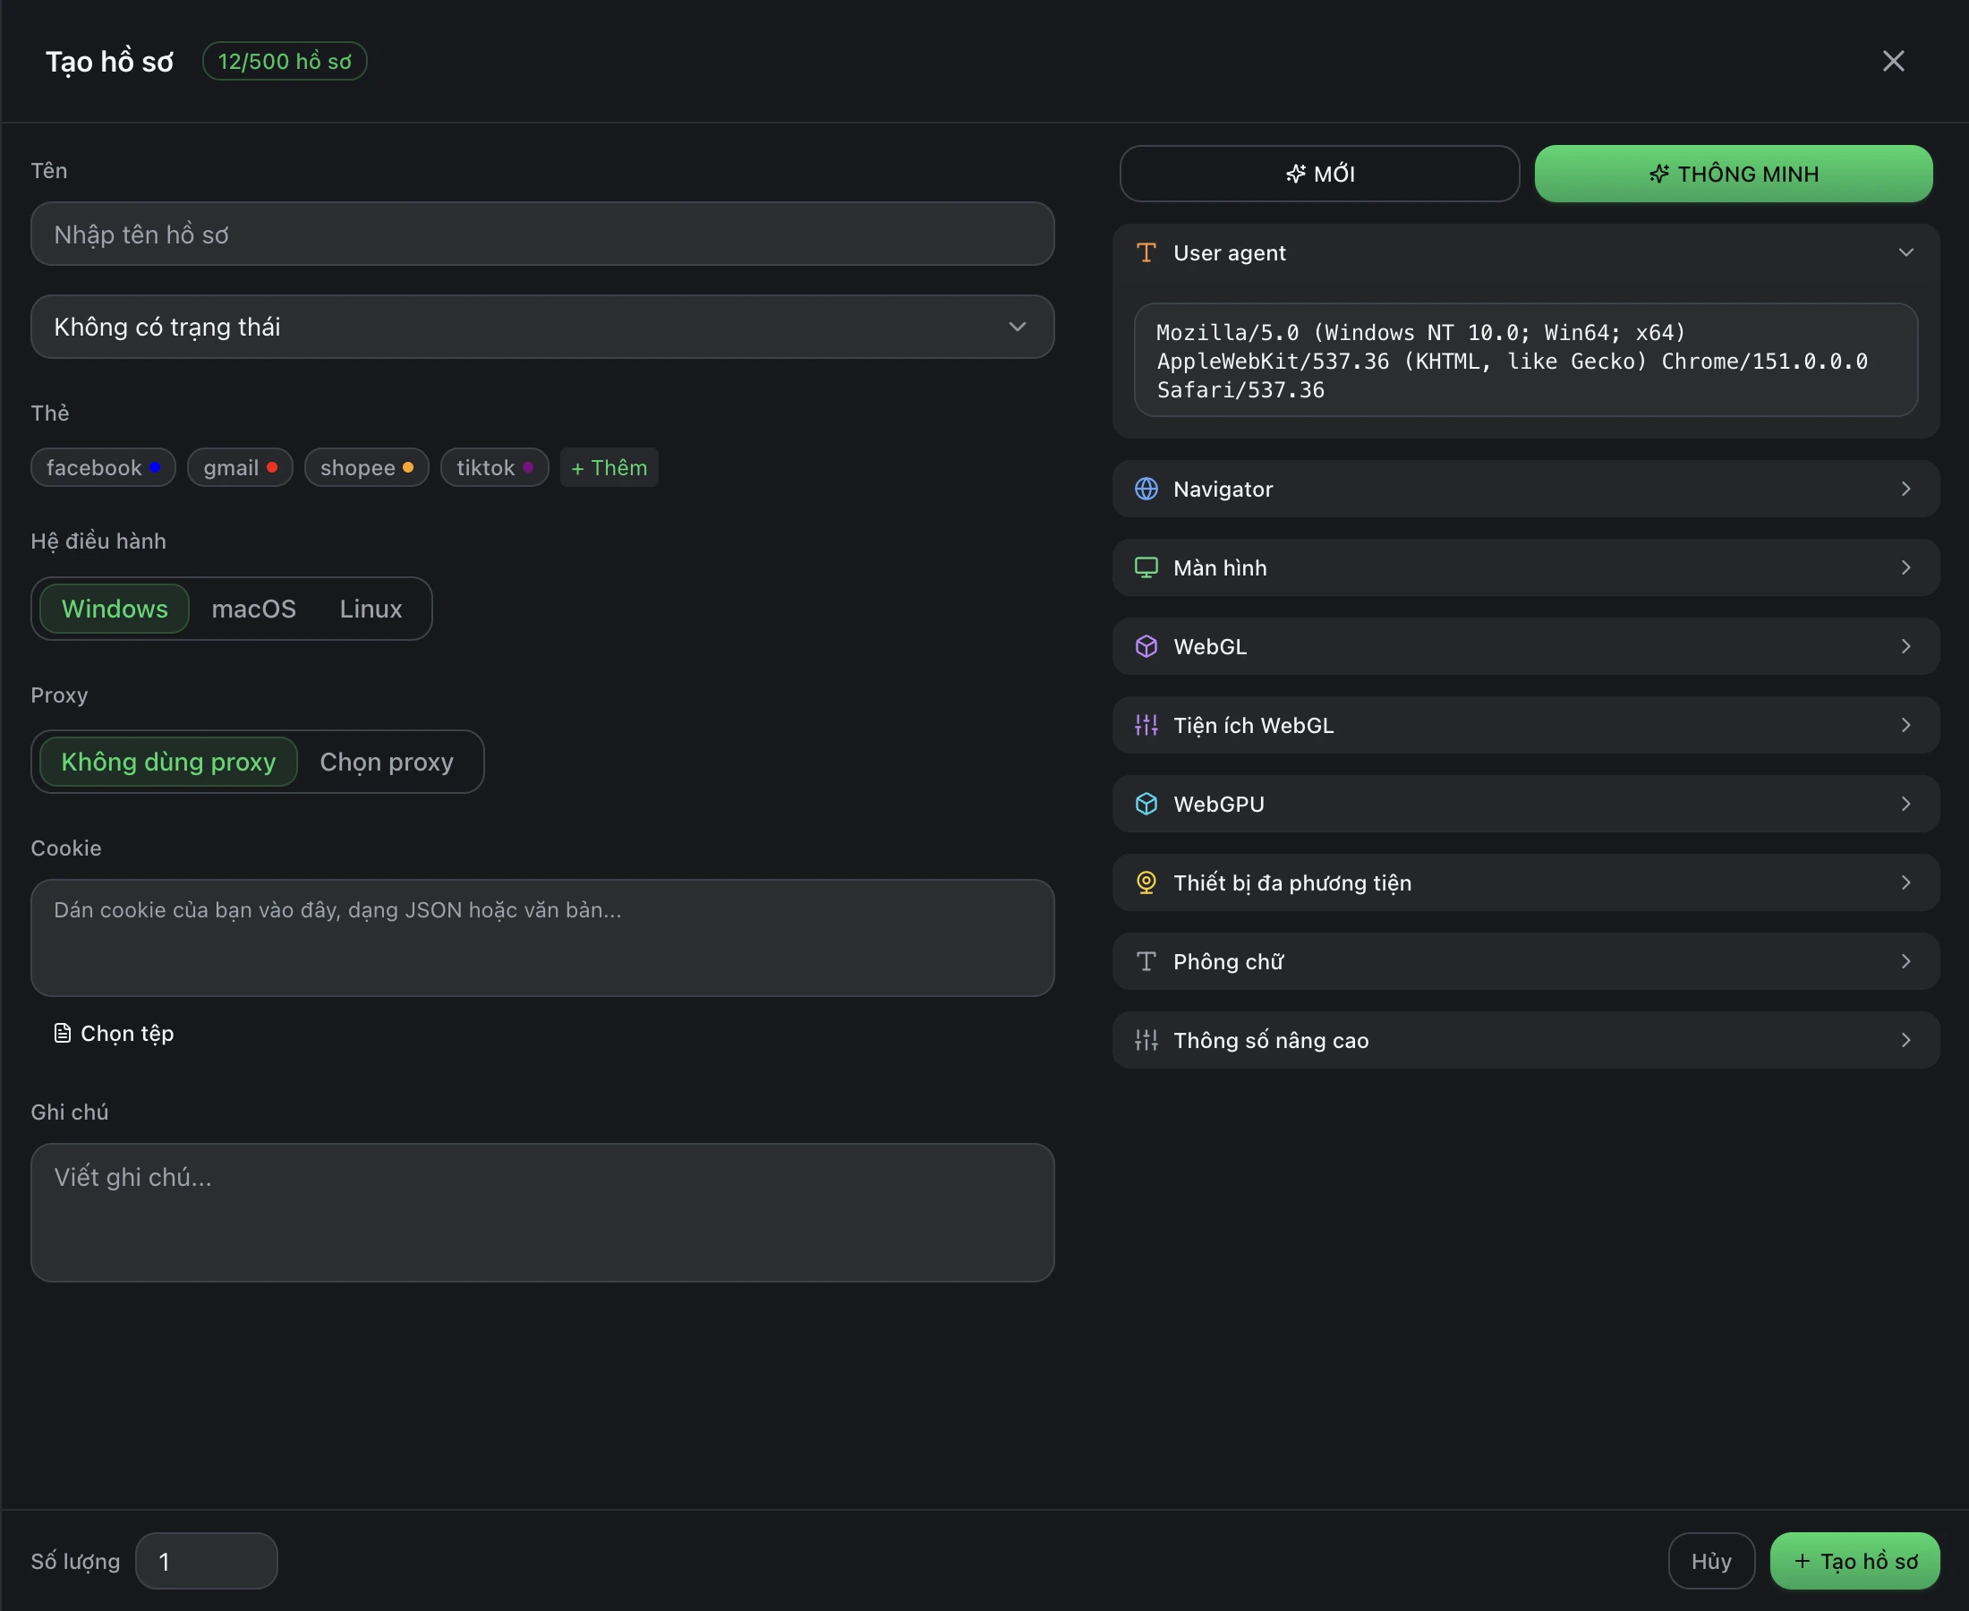
Task: Close the Tạo hồ sơ dialog
Action: coord(1893,61)
